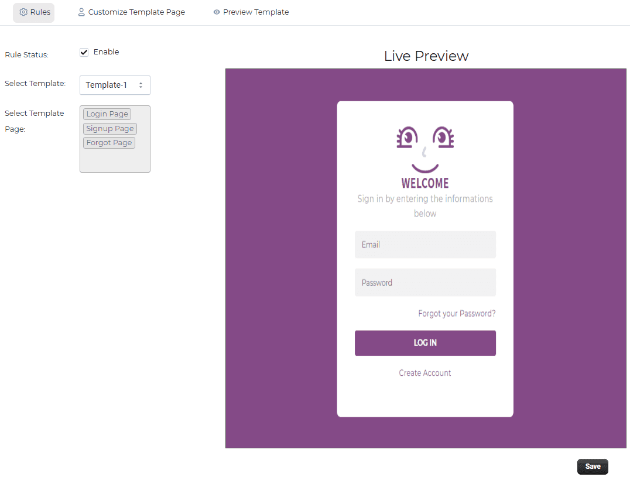Screen dimensions: 630x477
Task: Click the purple LOG IN button
Action: (x=425, y=343)
